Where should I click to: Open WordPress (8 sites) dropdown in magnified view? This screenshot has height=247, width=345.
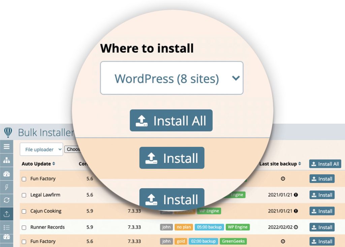click(x=171, y=78)
